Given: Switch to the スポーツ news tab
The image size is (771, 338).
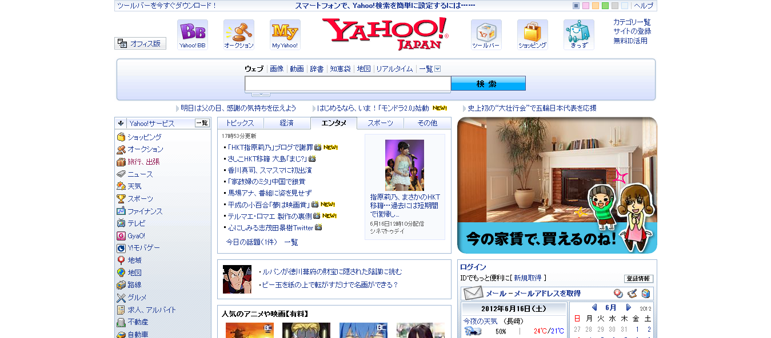Looking at the screenshot, I should (x=381, y=123).
